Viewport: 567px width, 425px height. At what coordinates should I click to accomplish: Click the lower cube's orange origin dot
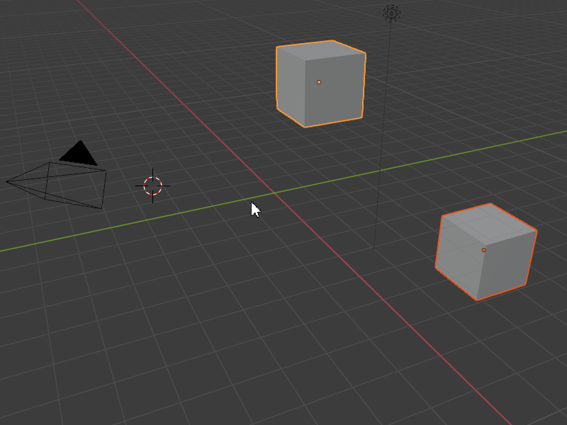pos(483,250)
